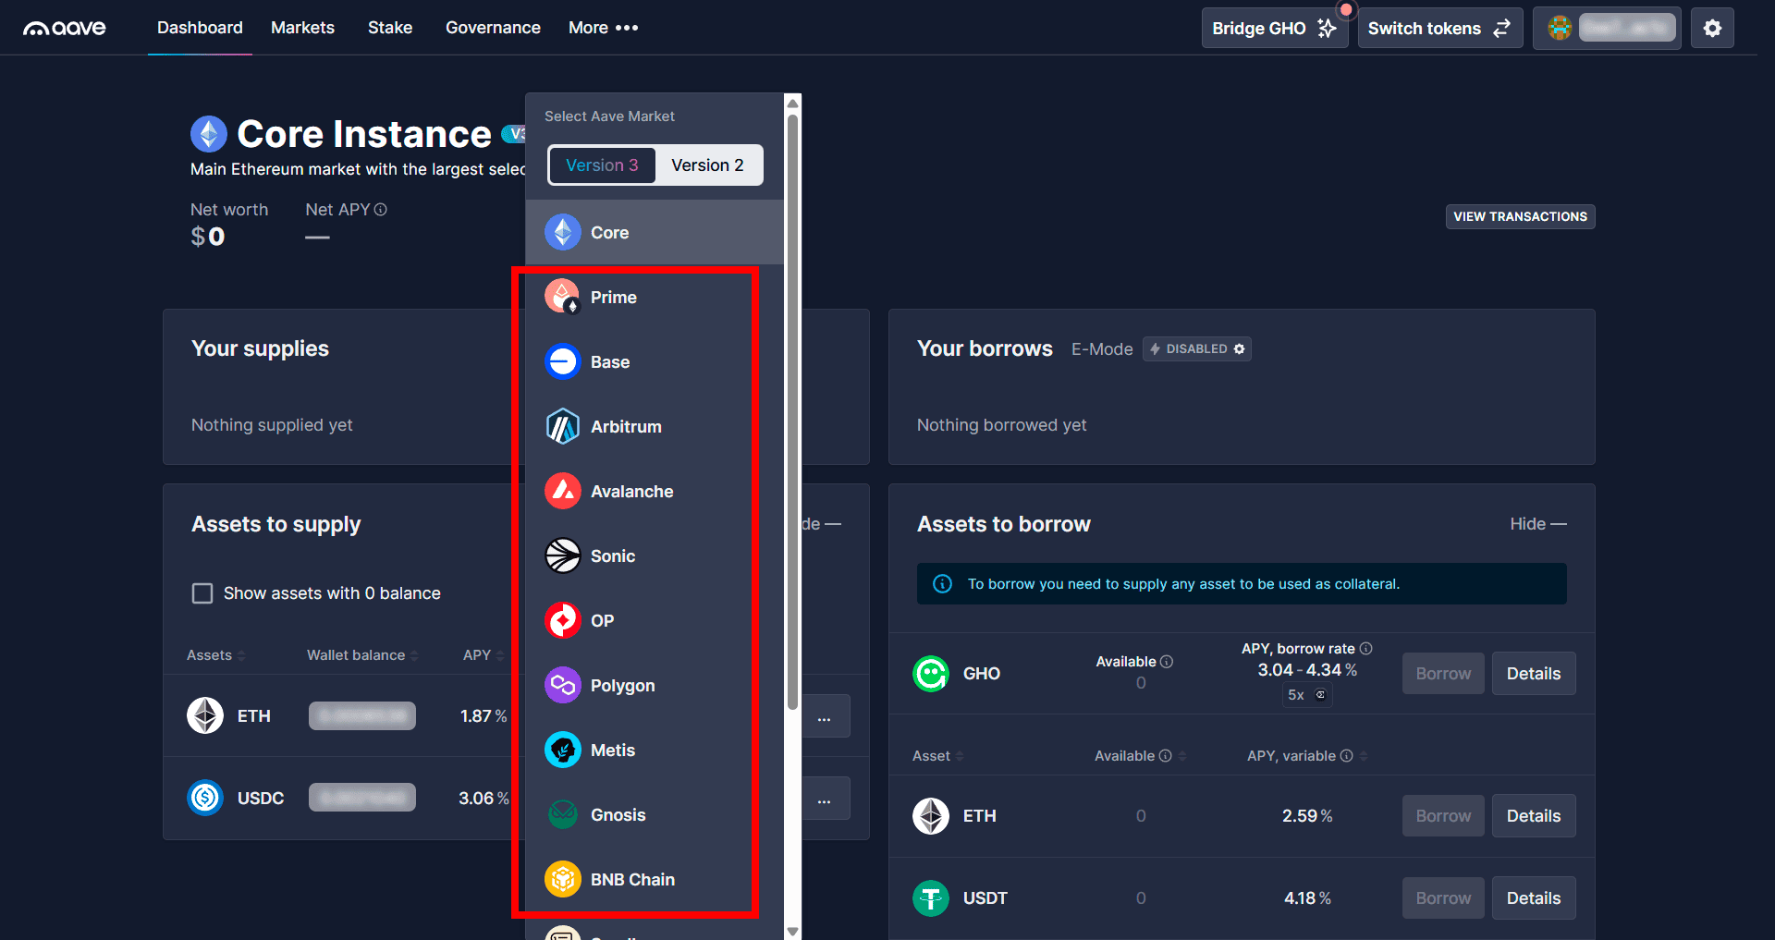
Task: Click Details button for ETH
Action: click(x=1534, y=816)
